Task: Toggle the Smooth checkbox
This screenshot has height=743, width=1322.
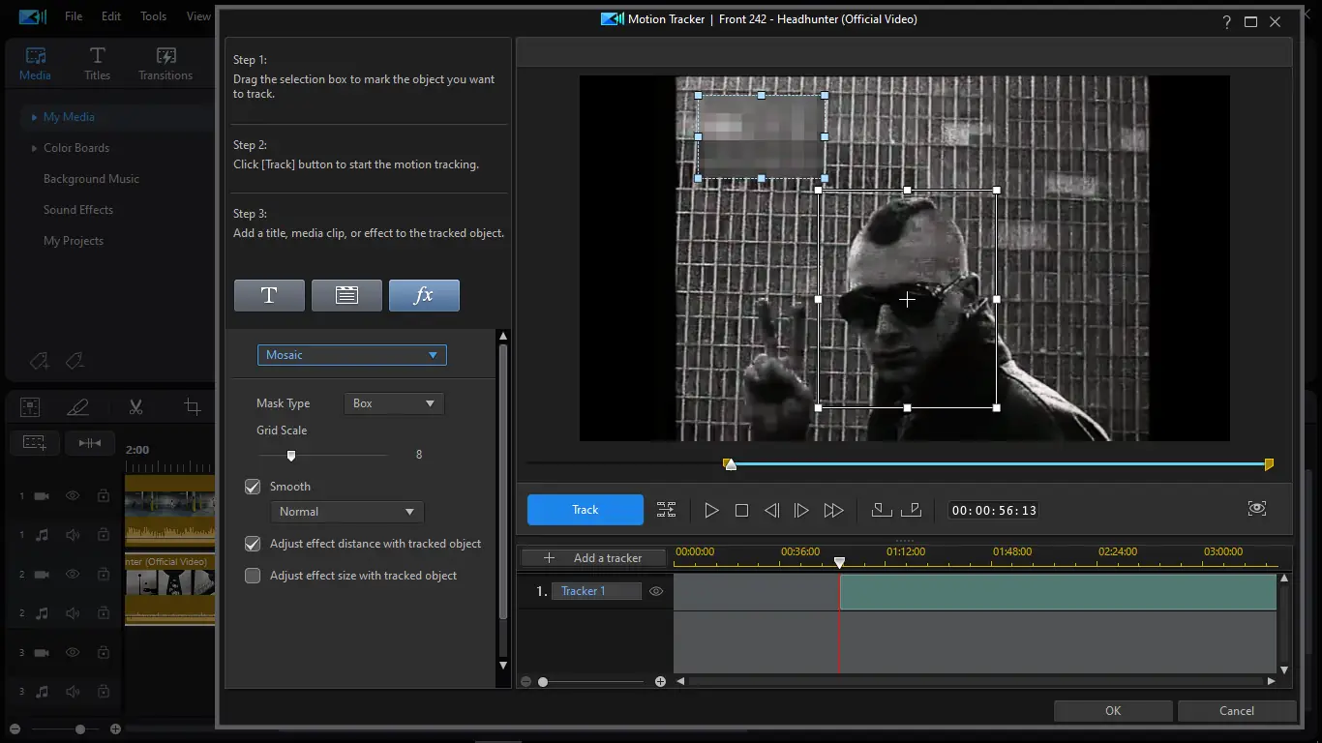Action: [x=253, y=487]
